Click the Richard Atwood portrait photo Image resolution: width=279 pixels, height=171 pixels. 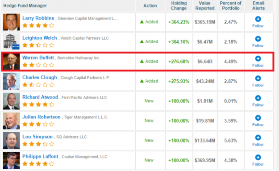click(x=12, y=101)
